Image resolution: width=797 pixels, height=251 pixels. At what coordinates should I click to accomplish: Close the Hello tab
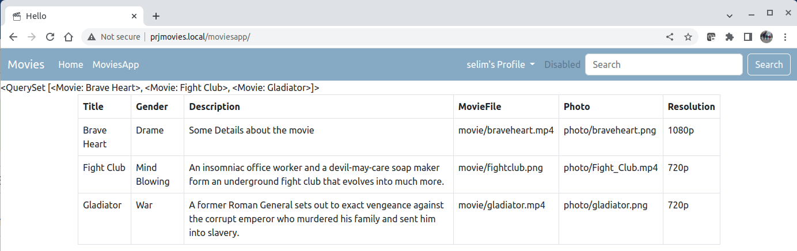134,16
